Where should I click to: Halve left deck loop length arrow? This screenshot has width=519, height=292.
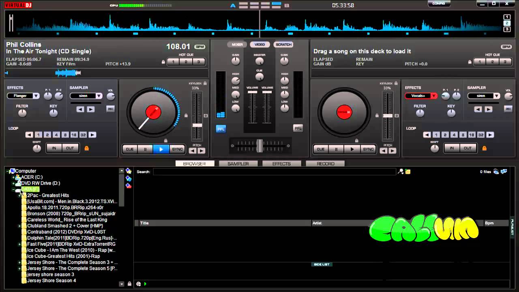(29, 135)
